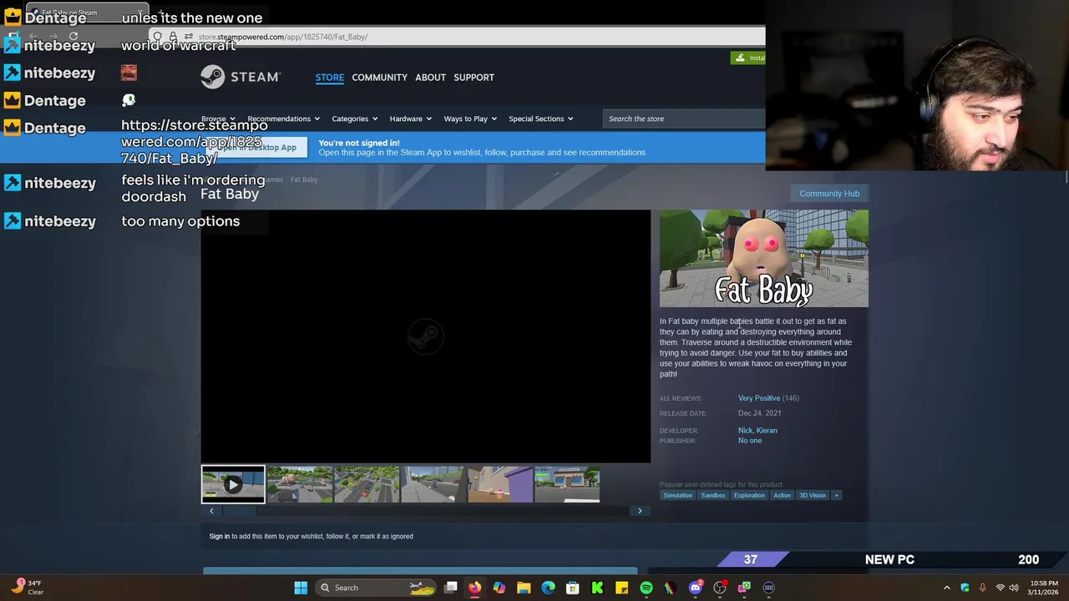Expand the Ways to Play dropdown

470,119
